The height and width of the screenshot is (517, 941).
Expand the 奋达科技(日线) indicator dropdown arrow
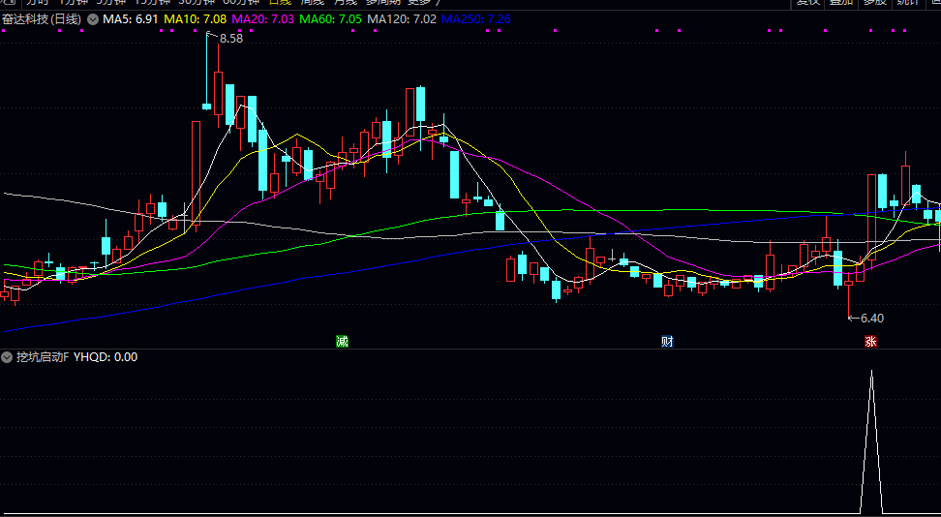click(x=92, y=19)
